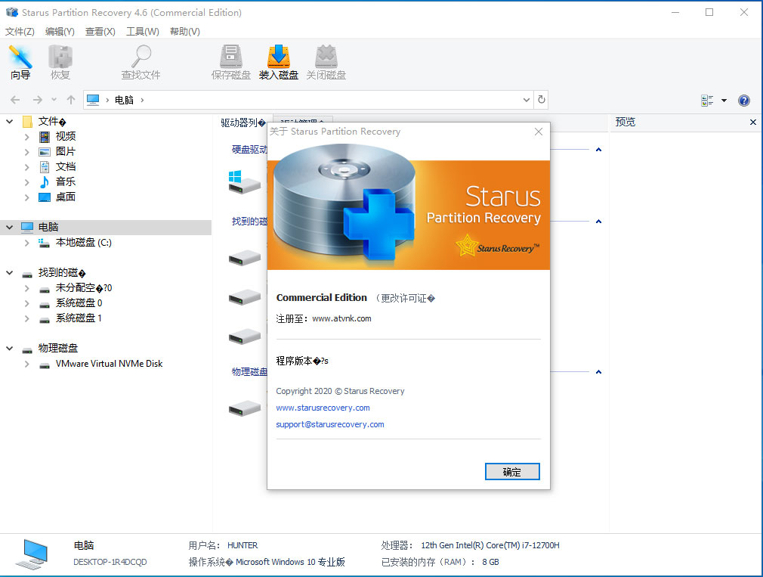Click support@starusrecovery.com email link
The image size is (763, 577).
(x=330, y=424)
